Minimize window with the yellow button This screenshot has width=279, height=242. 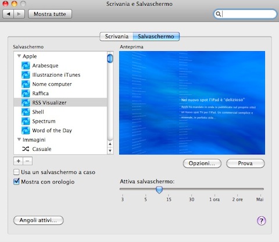point(15,3)
